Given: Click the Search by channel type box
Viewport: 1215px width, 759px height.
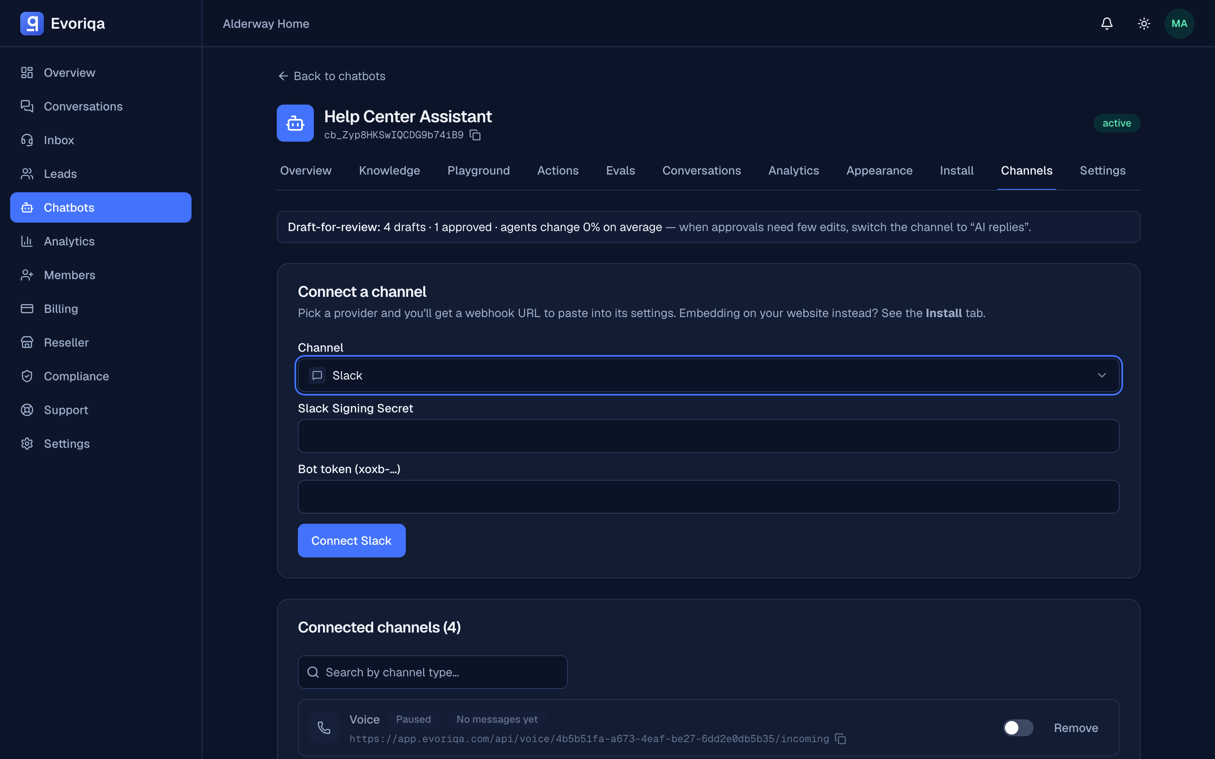Looking at the screenshot, I should pyautogui.click(x=432, y=672).
